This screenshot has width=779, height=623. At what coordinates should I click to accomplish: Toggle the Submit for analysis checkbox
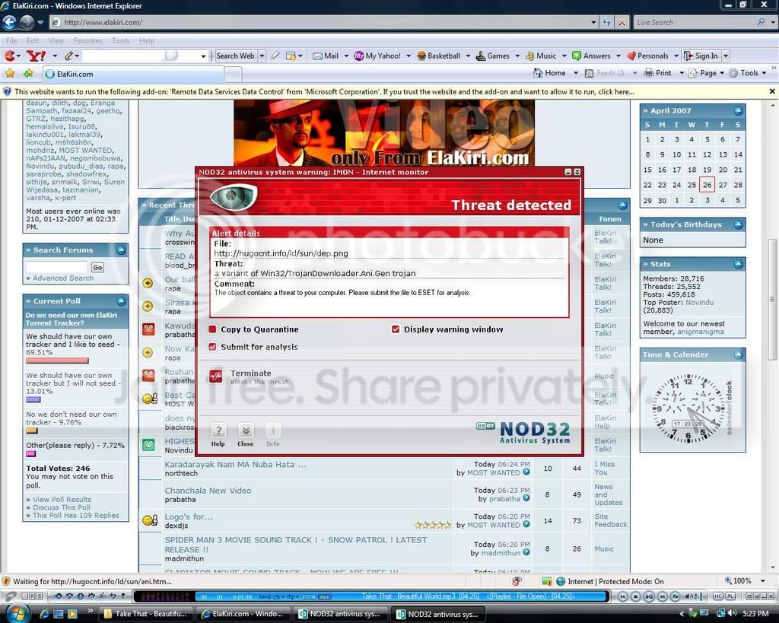213,347
